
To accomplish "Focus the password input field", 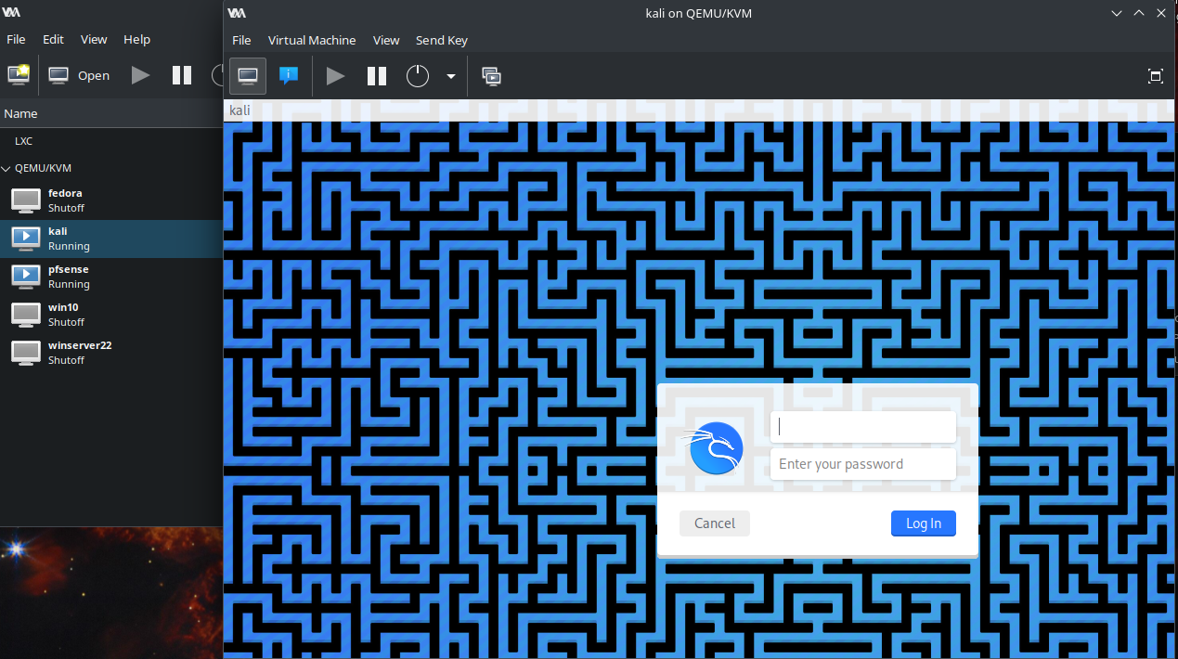I will coord(862,464).
